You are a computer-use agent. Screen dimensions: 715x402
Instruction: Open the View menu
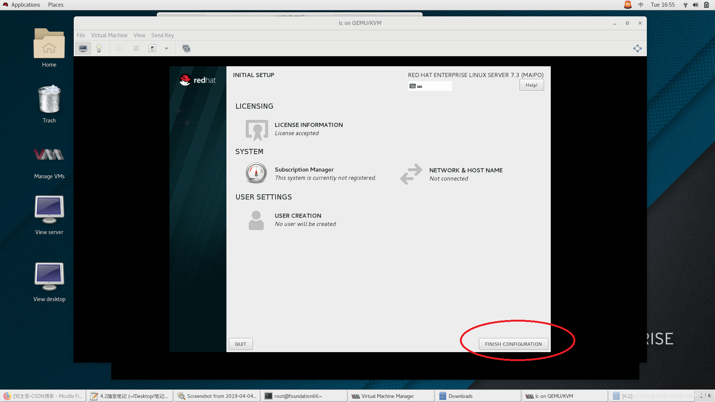point(139,35)
